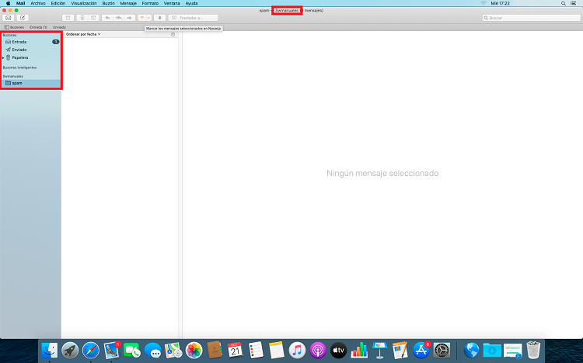Open Notes from the Dock
The image size is (583, 363).
click(x=276, y=350)
